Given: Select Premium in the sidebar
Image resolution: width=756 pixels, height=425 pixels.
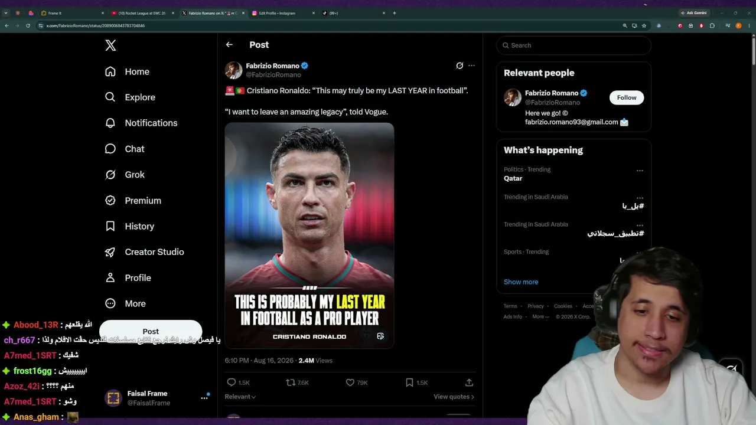Looking at the screenshot, I should [x=132, y=201].
